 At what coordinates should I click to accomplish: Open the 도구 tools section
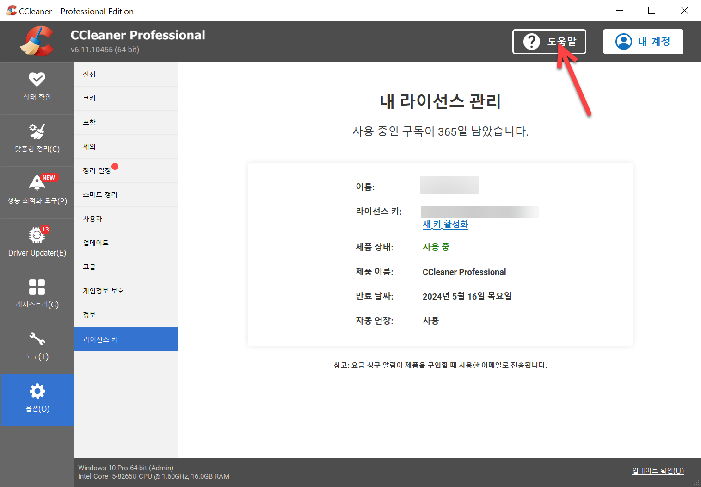tap(37, 348)
